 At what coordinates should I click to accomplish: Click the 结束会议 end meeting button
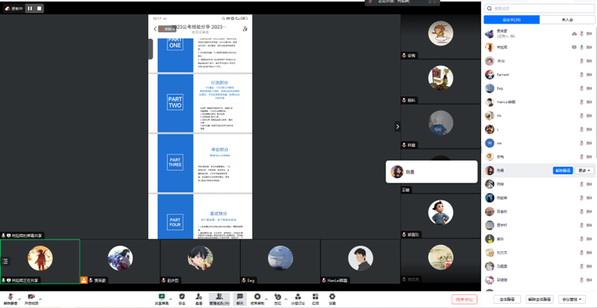[464, 300]
